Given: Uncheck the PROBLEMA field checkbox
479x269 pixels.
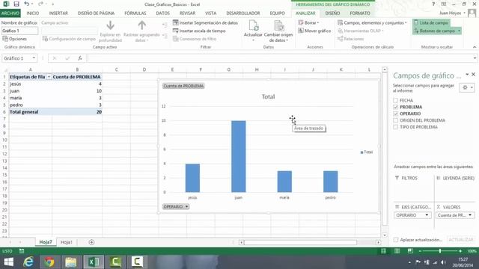Looking at the screenshot, I should tap(396, 107).
